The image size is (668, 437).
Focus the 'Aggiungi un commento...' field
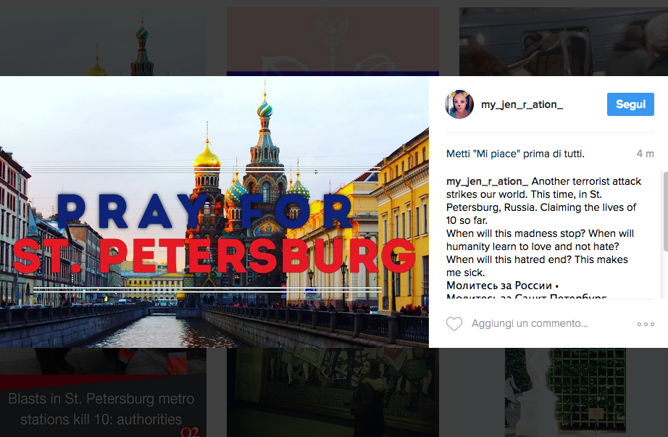pos(530,324)
